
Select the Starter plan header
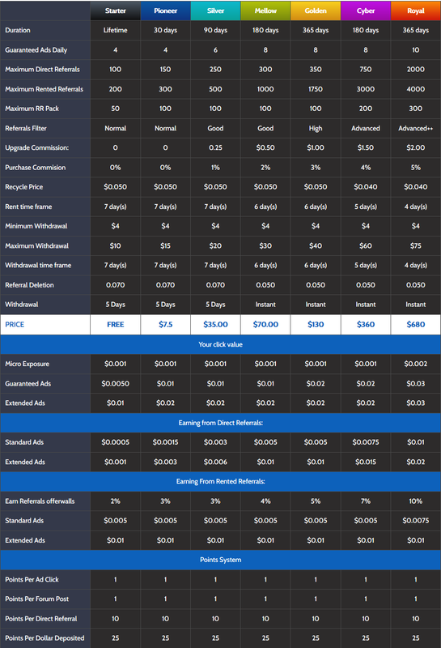pyautogui.click(x=115, y=11)
